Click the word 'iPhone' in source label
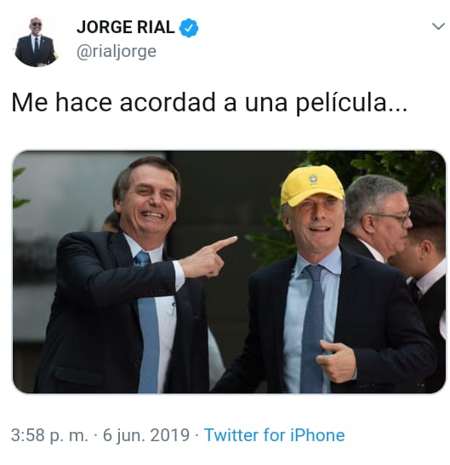This screenshot has width=450, height=465. point(317,435)
